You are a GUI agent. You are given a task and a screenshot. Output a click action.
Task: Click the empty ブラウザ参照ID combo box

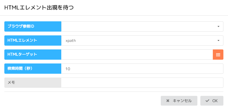138,26
